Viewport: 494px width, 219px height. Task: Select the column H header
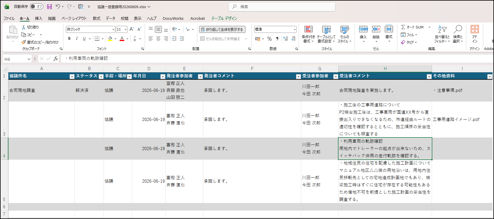pyautogui.click(x=385, y=69)
